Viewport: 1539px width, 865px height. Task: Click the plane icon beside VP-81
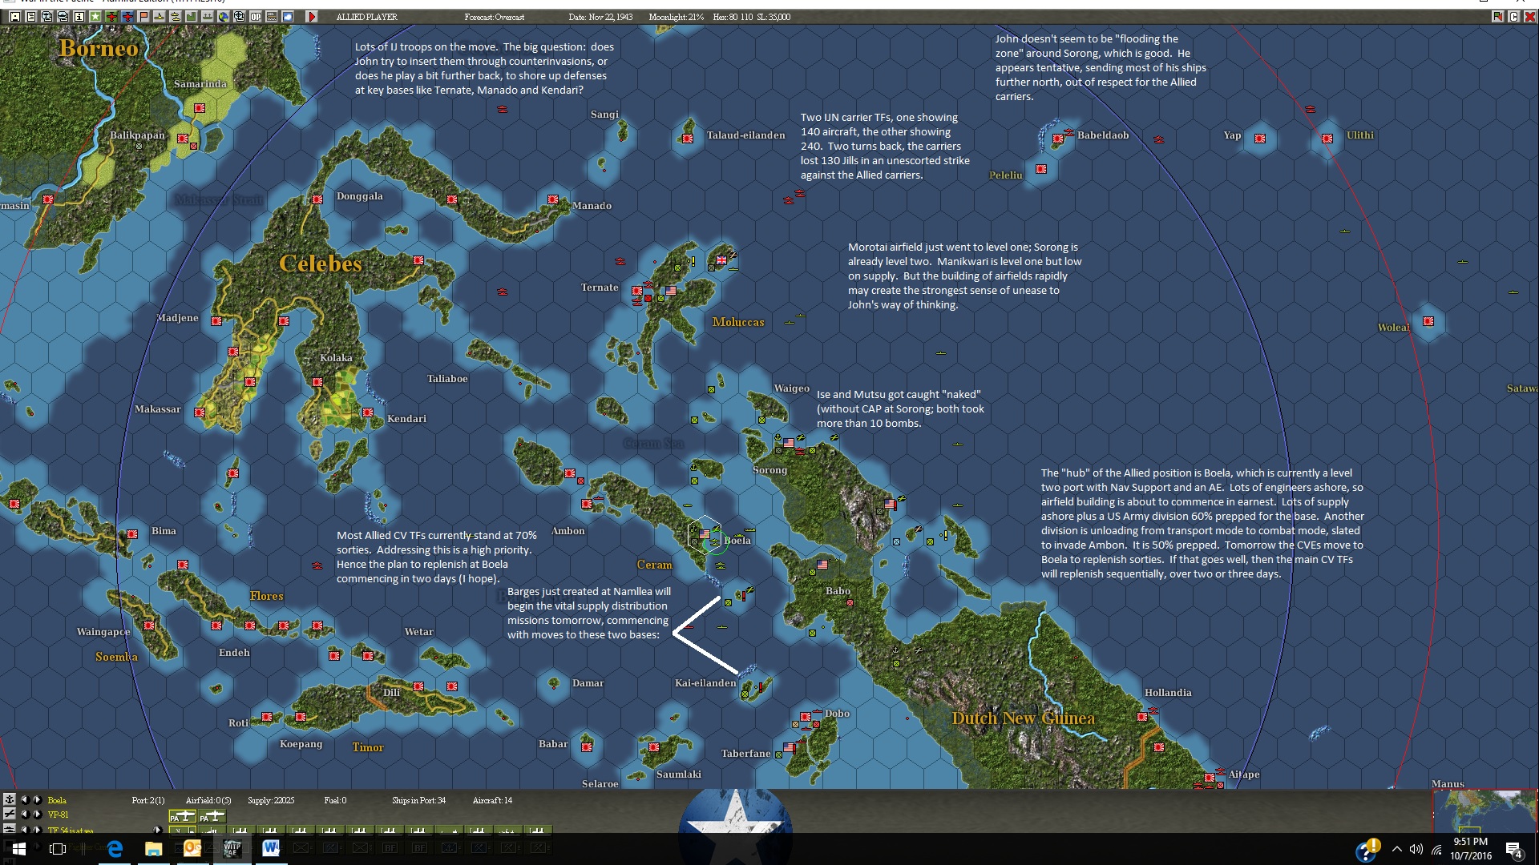pos(10,814)
